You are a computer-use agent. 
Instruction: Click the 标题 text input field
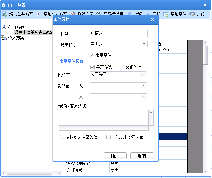119,33
